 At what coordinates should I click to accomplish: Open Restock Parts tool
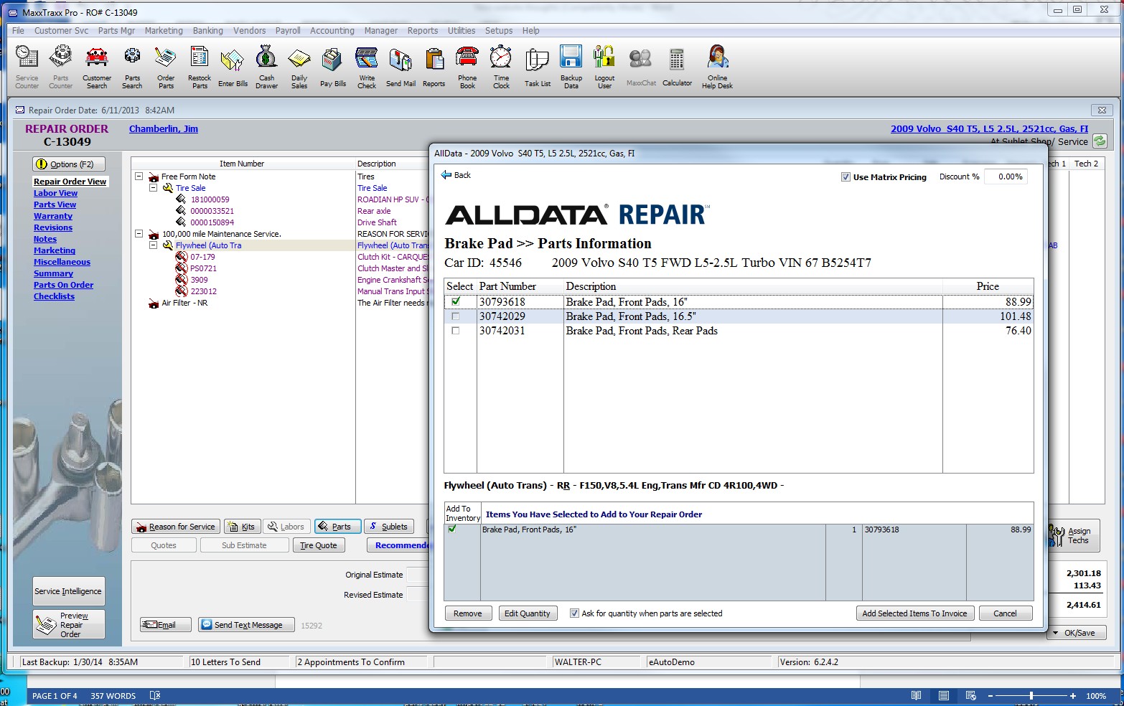coord(200,67)
